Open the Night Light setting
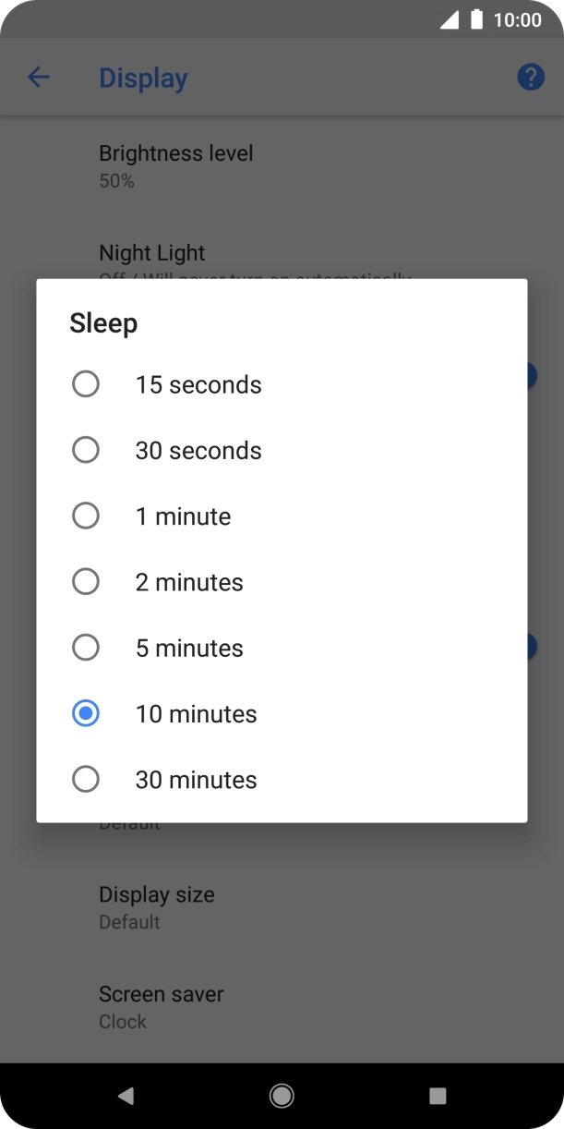The height and width of the screenshot is (1129, 564). coord(151,252)
